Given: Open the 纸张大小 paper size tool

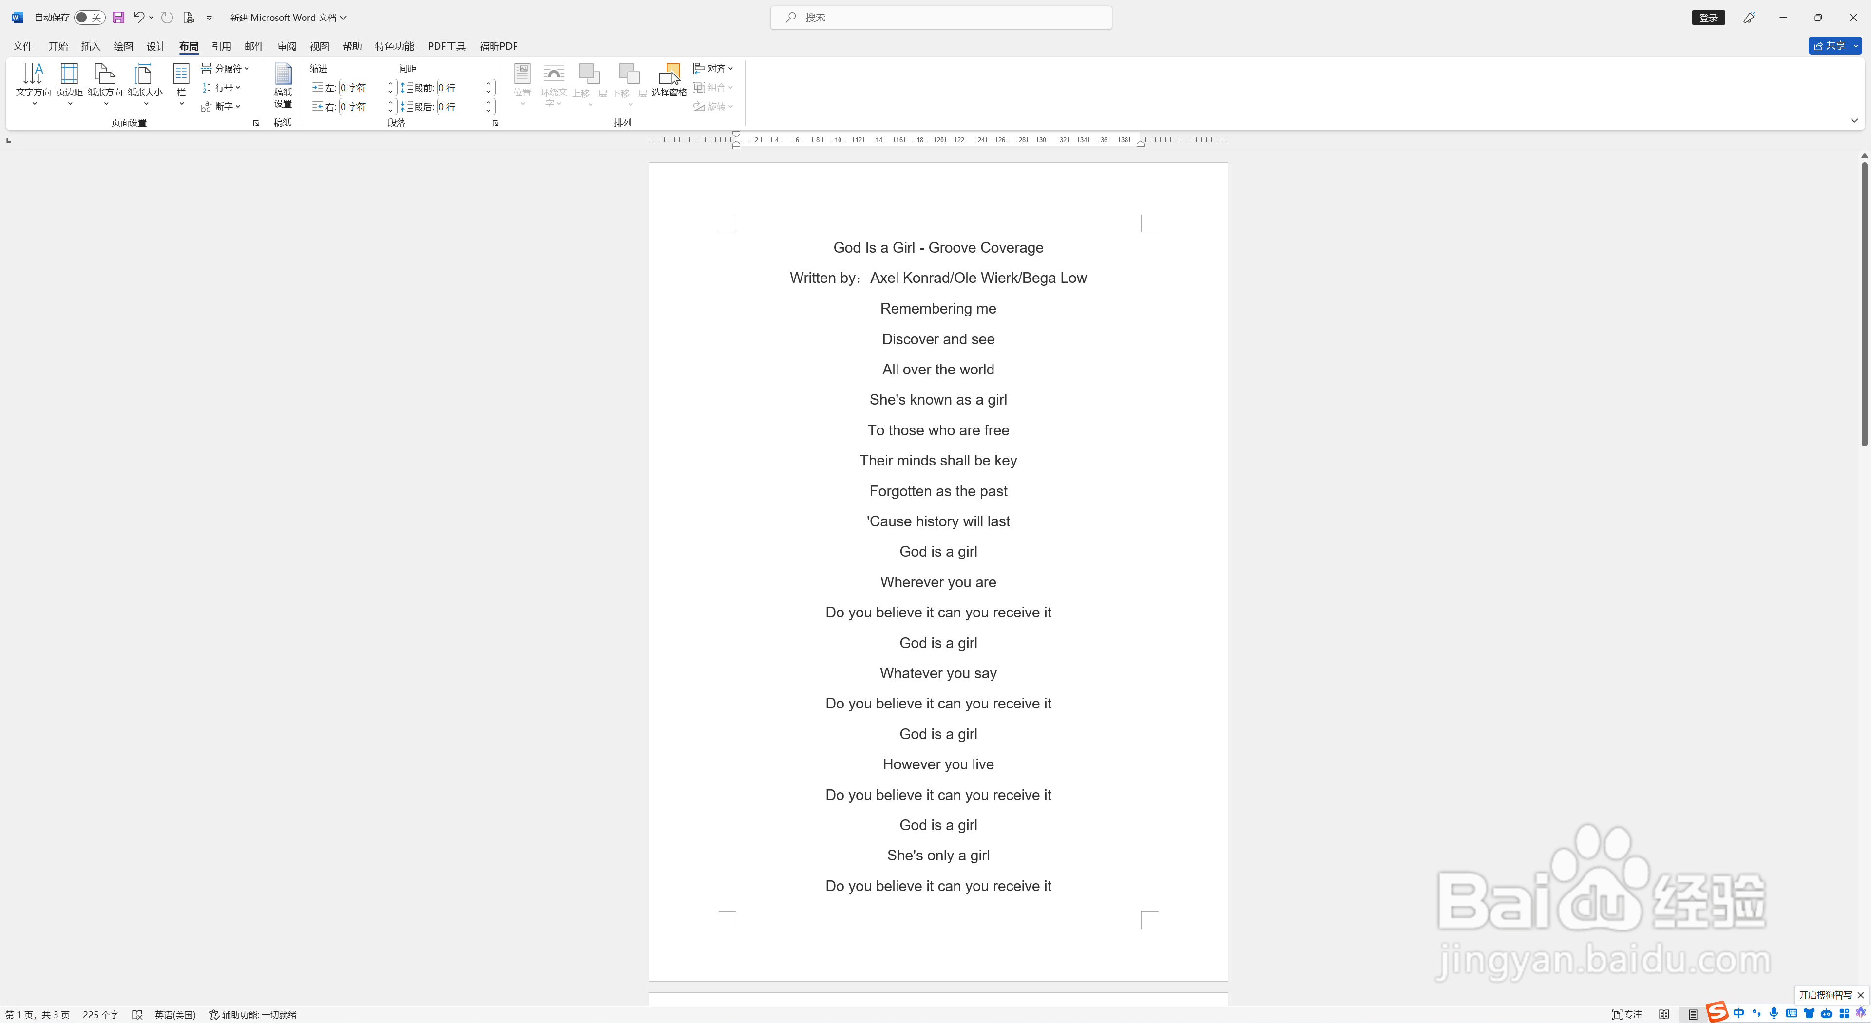Looking at the screenshot, I should point(145,85).
